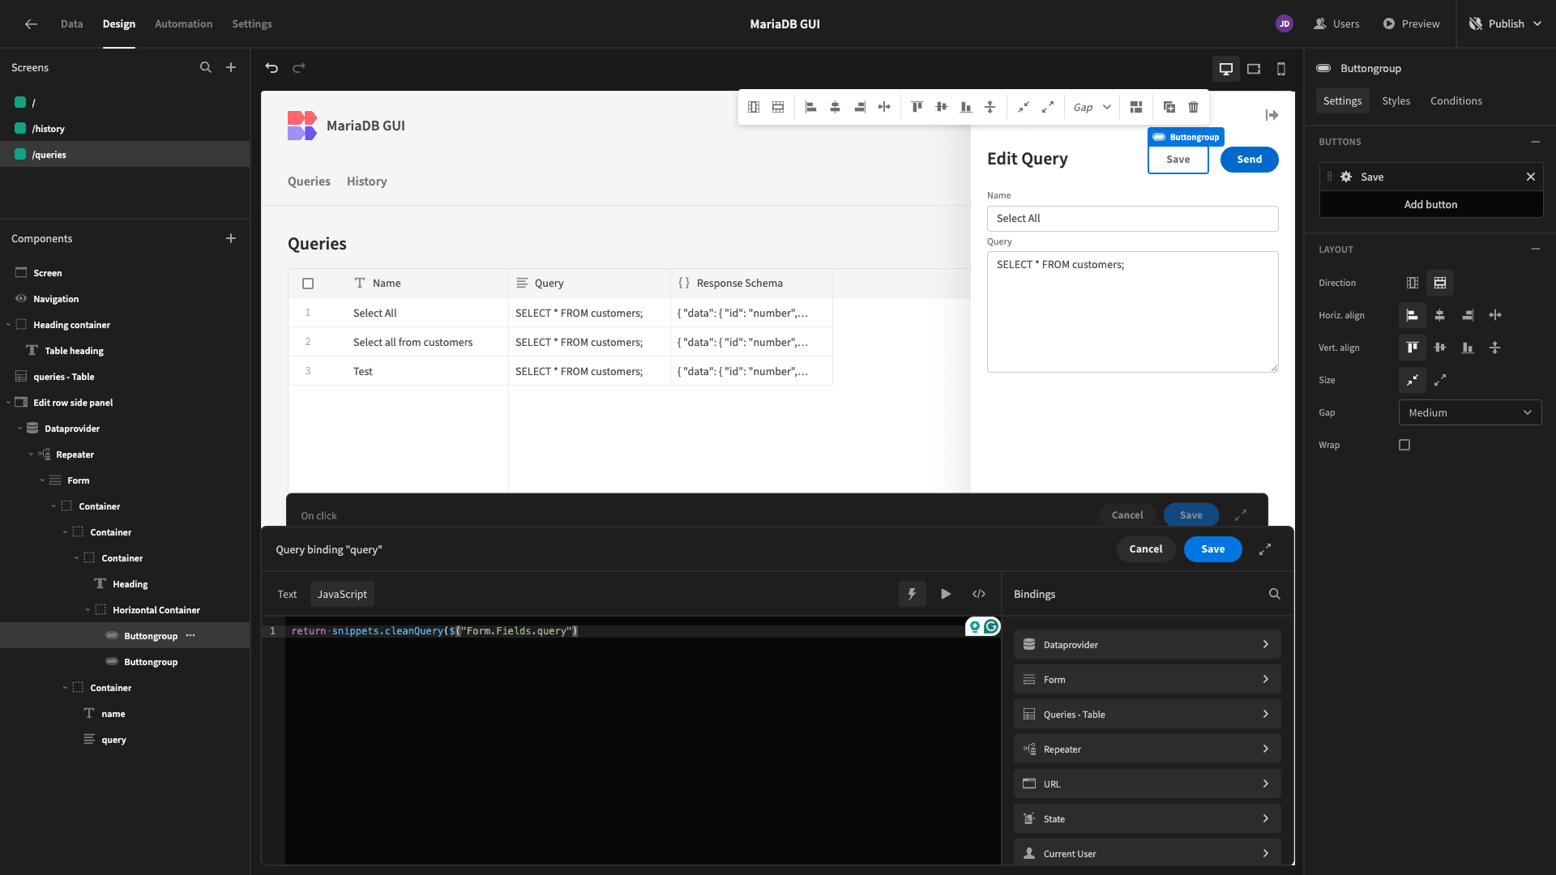The image size is (1556, 875).
Task: Expand the Dataprovider bindings category
Action: [x=1147, y=645]
